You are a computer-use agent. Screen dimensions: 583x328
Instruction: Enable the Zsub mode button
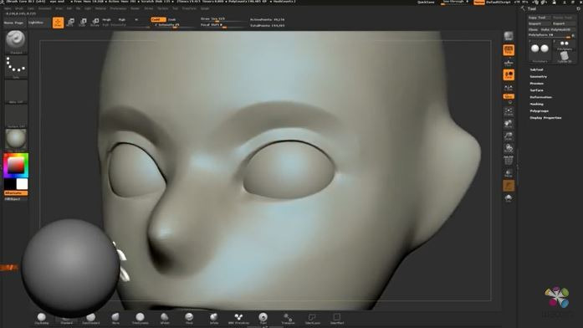171,19
